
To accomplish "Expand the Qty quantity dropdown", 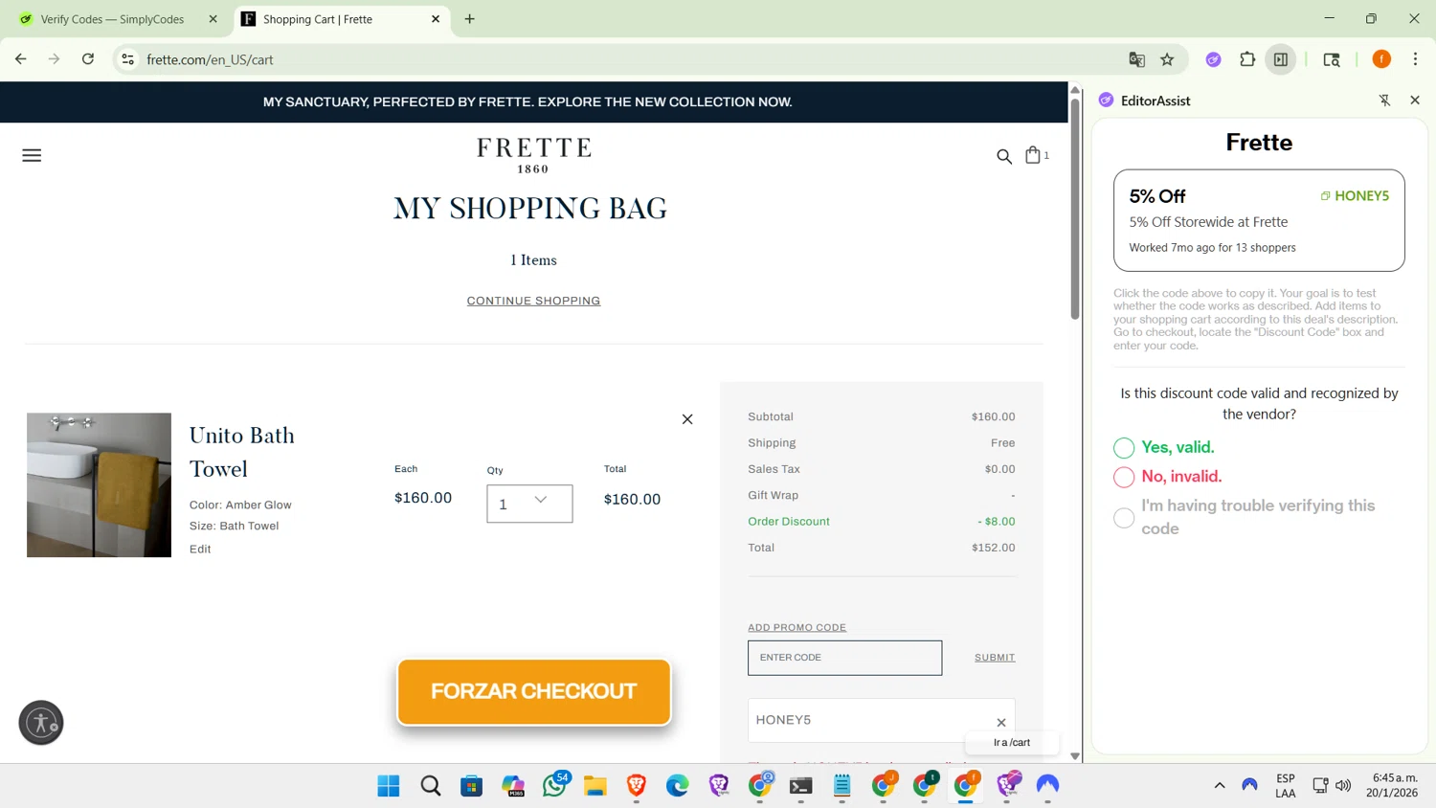I will click(529, 504).
